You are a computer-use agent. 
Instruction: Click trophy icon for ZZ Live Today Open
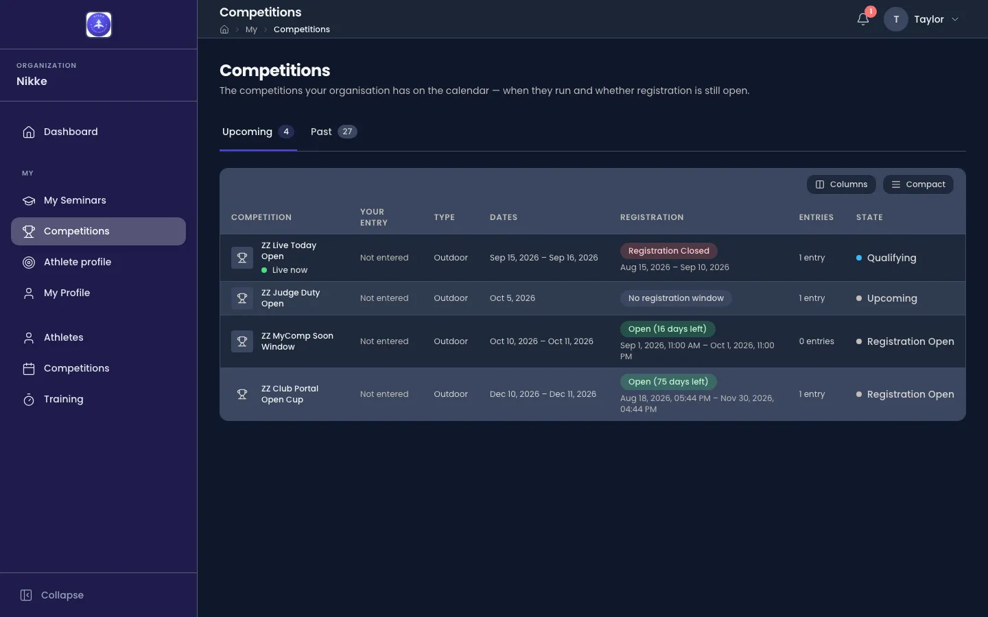coord(242,258)
